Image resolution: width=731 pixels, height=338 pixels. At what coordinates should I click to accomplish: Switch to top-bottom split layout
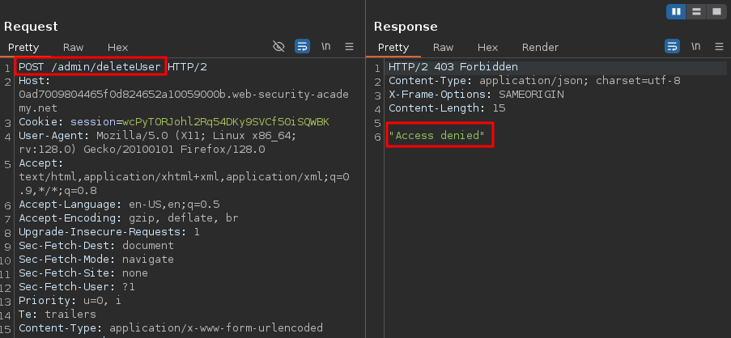pos(696,11)
